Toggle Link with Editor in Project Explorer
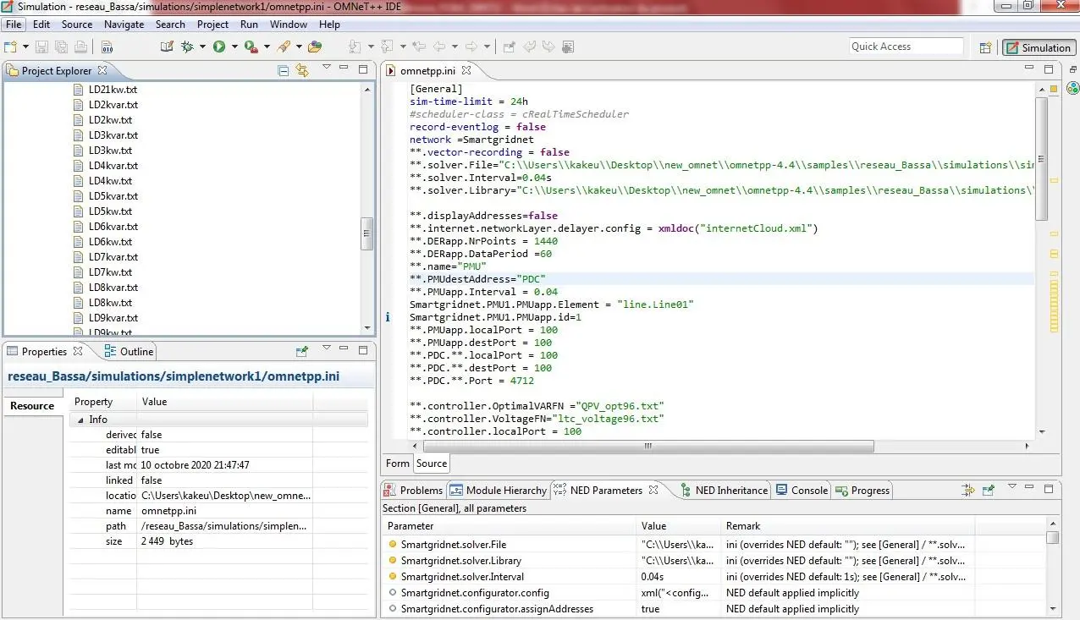This screenshot has height=620, width=1080. (x=302, y=70)
